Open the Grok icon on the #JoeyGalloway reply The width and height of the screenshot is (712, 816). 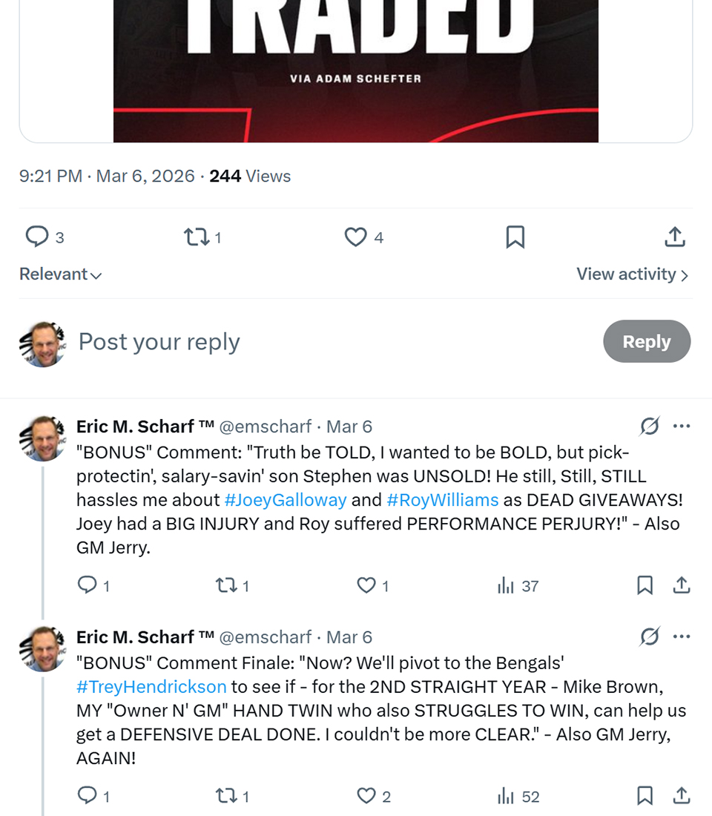649,427
